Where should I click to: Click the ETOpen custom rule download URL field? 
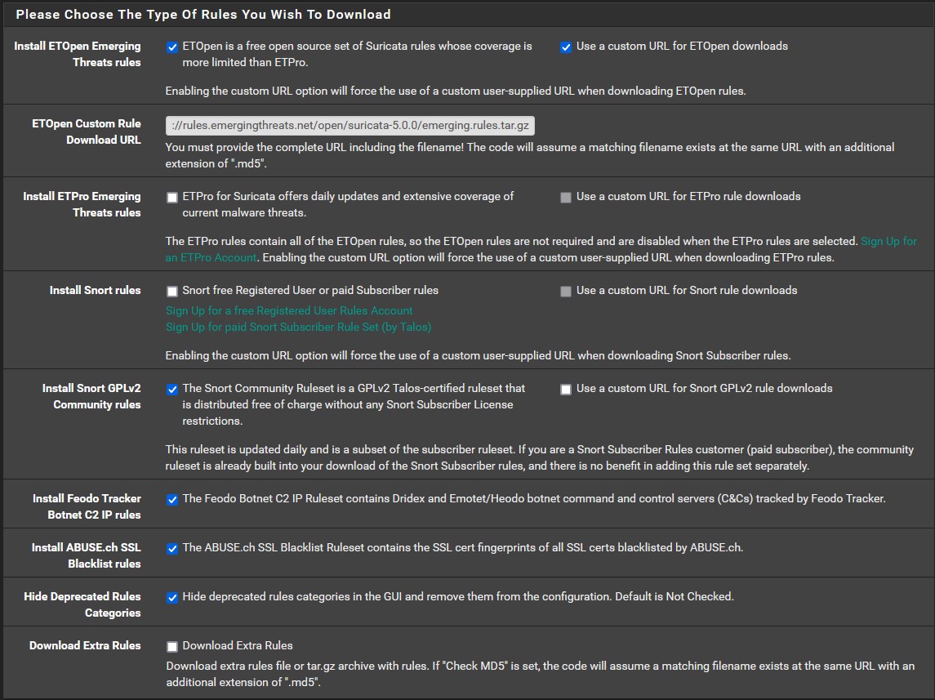[350, 125]
